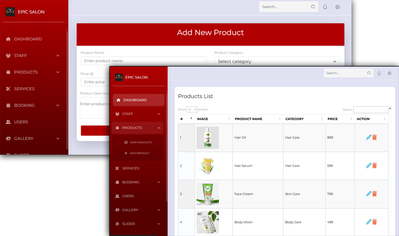Image resolution: width=399 pixels, height=236 pixels.
Task: Click the settings gear in back window
Action: (x=337, y=7)
